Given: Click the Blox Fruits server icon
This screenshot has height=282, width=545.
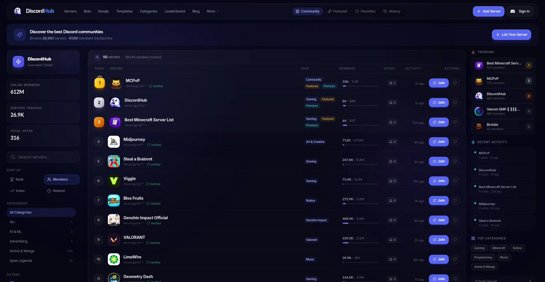Looking at the screenshot, I should coord(114,200).
